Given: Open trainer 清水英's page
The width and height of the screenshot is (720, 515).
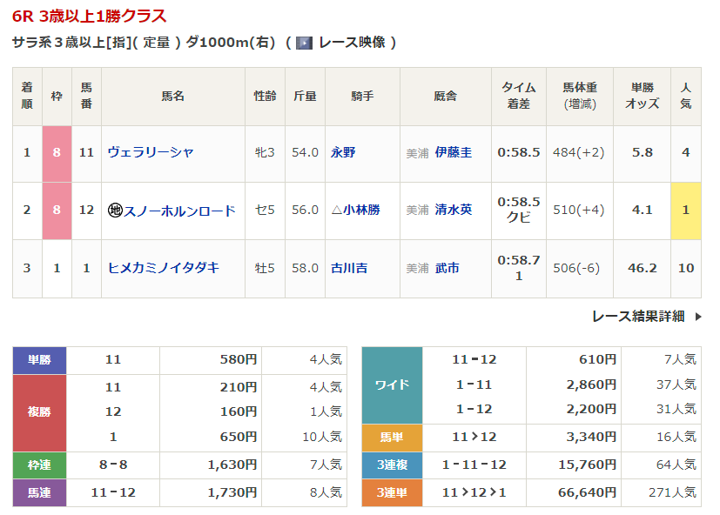Looking at the screenshot, I should (x=454, y=211).
